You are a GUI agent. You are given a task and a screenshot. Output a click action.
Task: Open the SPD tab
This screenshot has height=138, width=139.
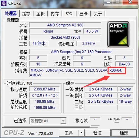(x=69, y=14)
